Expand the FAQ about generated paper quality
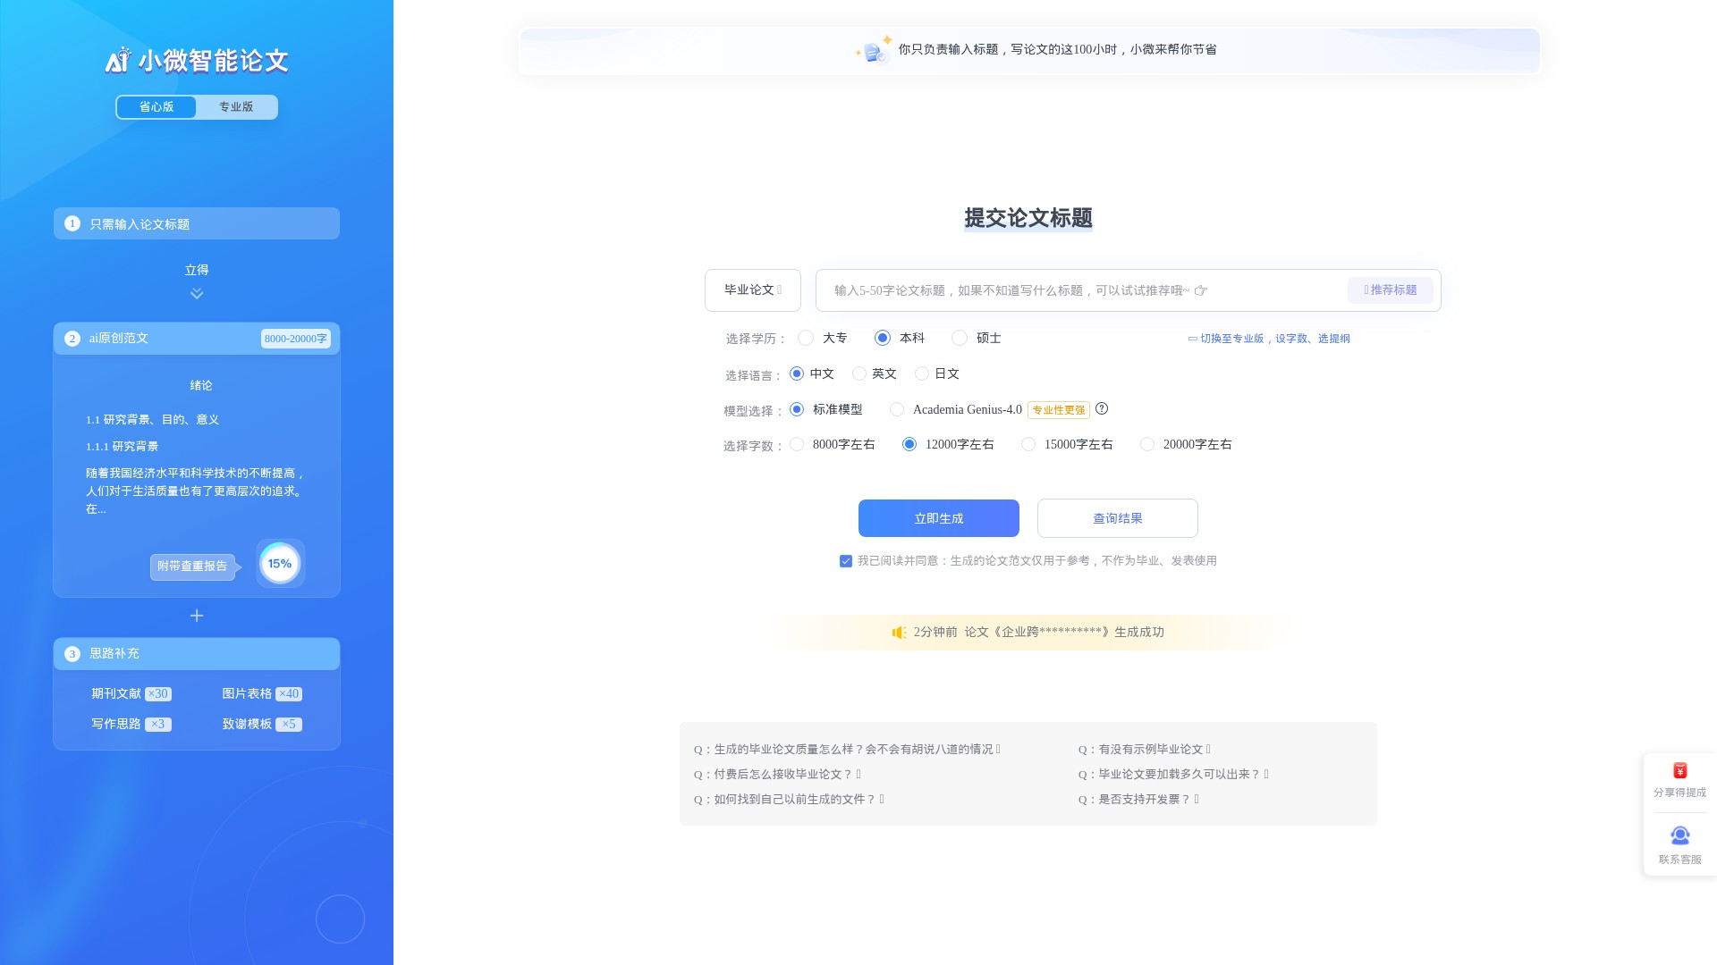The image size is (1717, 965). click(846, 750)
